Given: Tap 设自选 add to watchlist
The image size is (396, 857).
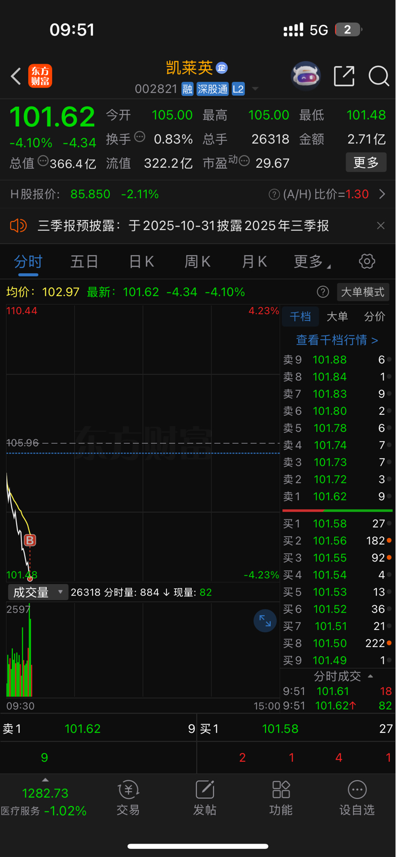Looking at the screenshot, I should coord(357,798).
